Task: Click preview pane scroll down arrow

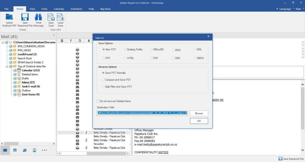Action: pos(303,150)
